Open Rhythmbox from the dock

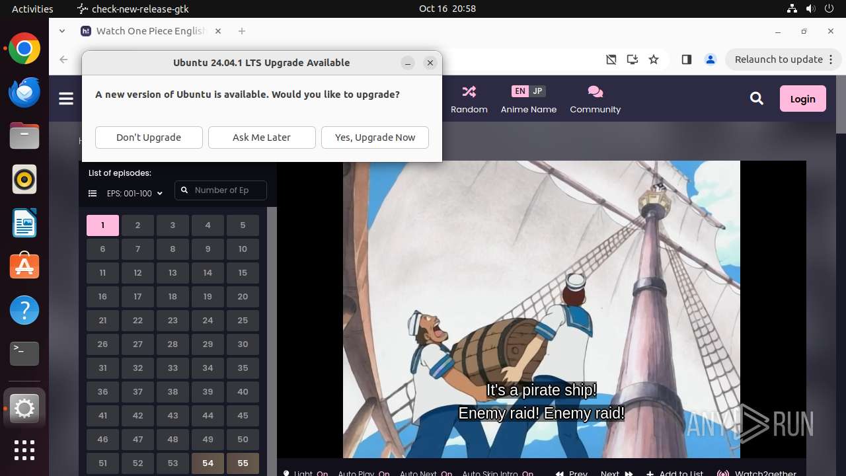[x=24, y=179]
